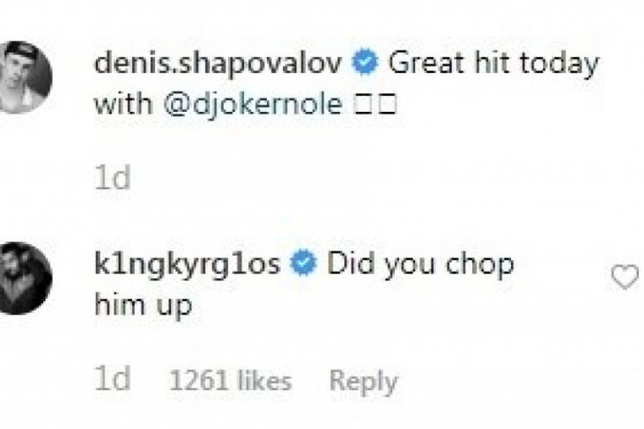Open the k1ngkyrg1os profile picture
The width and height of the screenshot is (644, 429).
click(23, 278)
